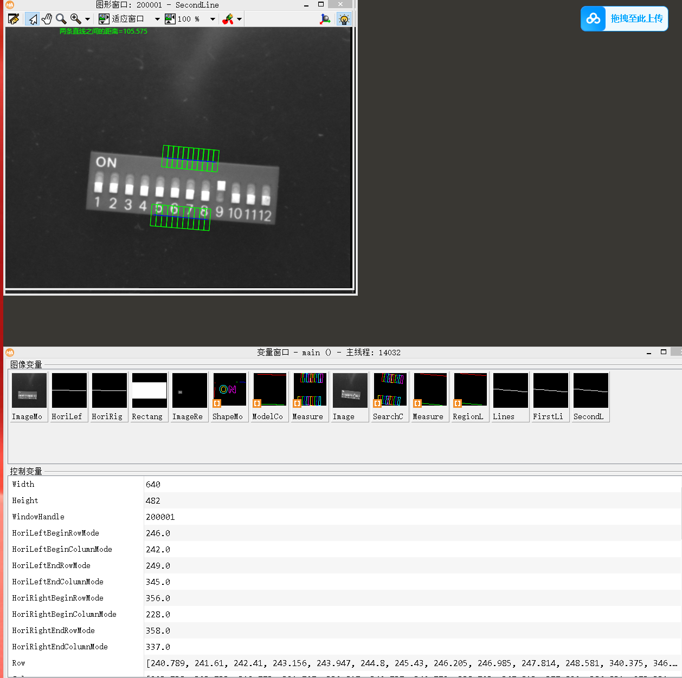Viewport: 682px width, 678px height.
Task: Select the HoriLeftBeginColumnMode variable
Action: 62,549
